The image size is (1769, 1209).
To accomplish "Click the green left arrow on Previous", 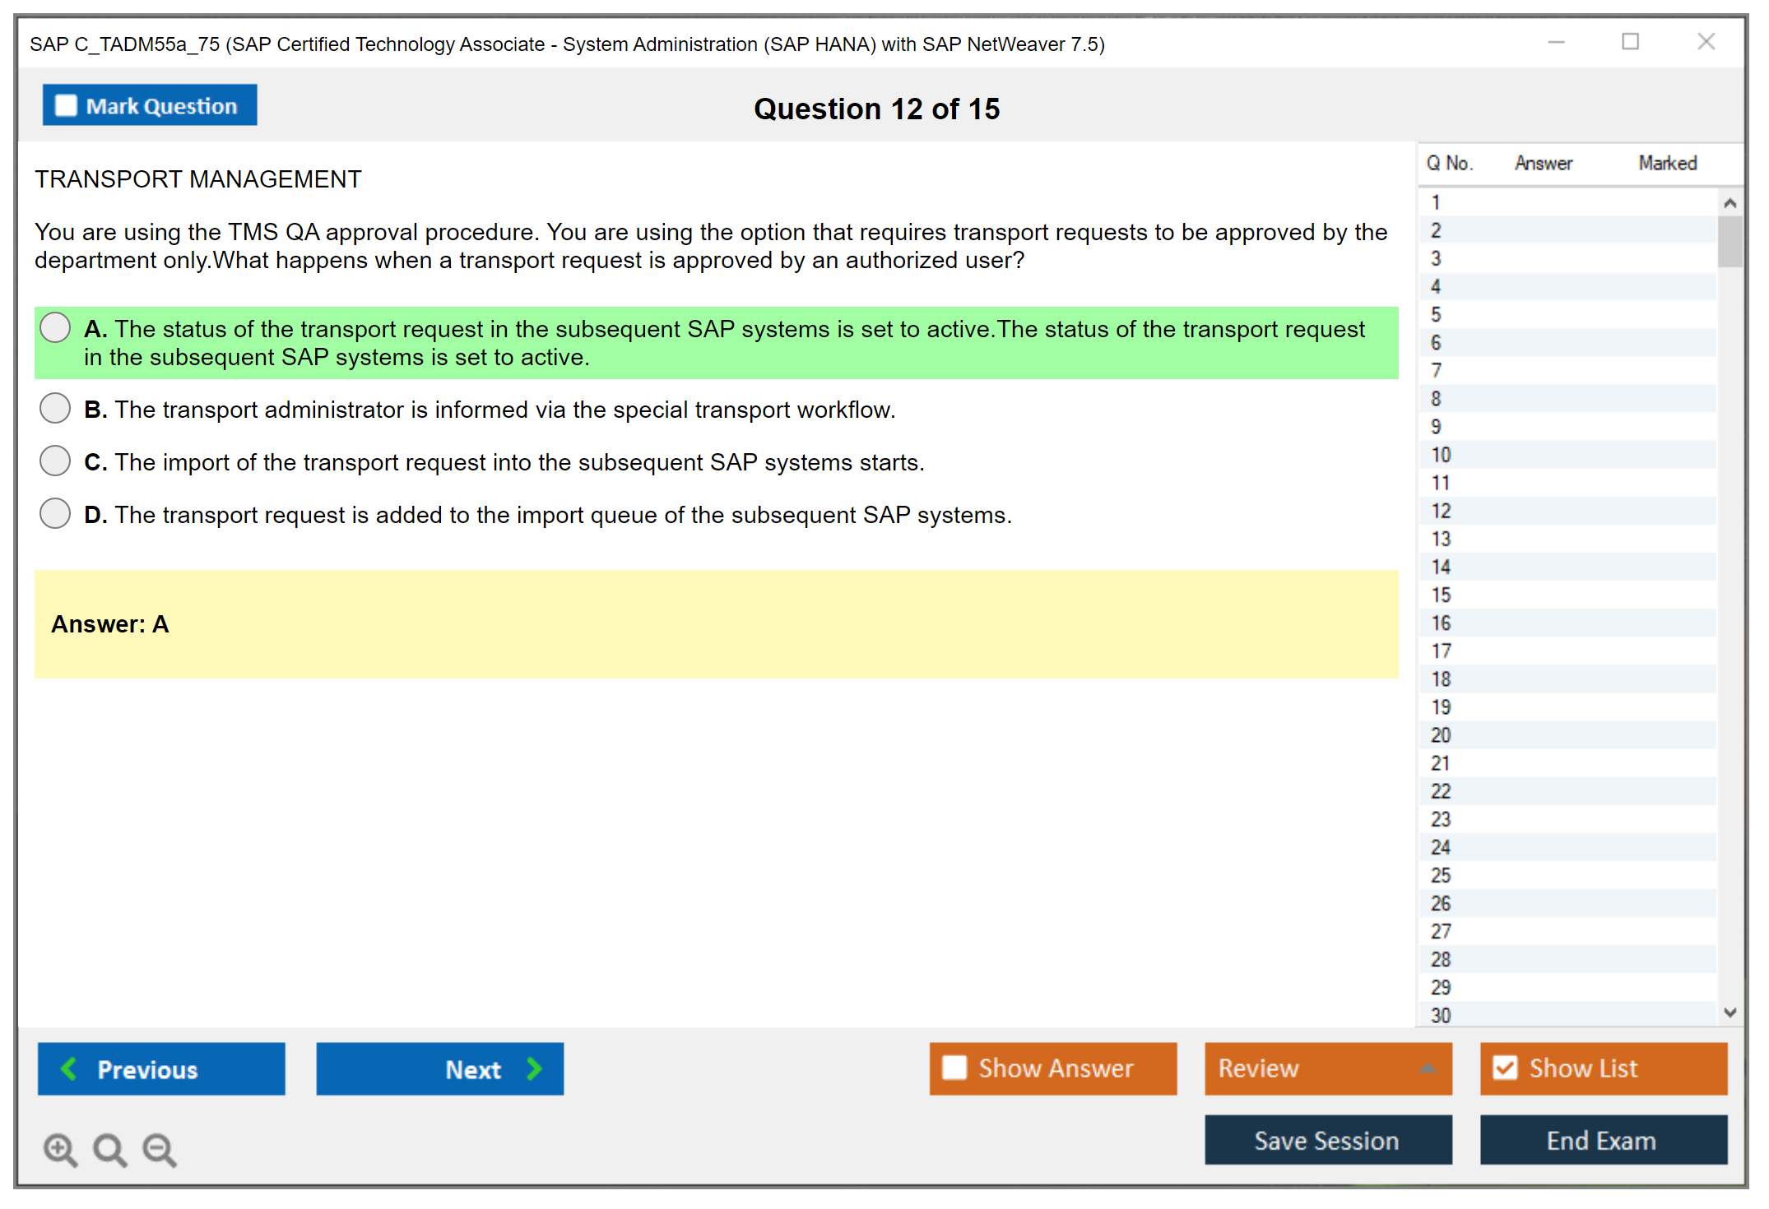I will (69, 1068).
